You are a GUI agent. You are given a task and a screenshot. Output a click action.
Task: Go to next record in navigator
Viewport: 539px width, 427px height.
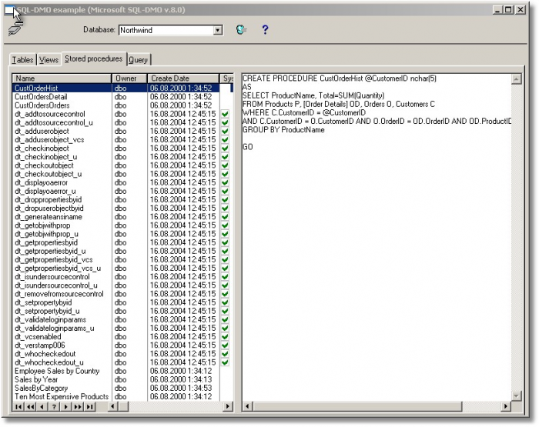click(x=65, y=407)
